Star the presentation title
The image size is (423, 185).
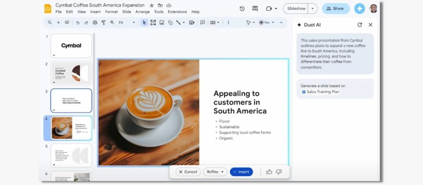point(152,5)
